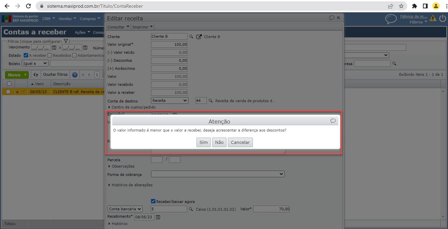Open browser extensions puzzle icon
The height and width of the screenshot is (229, 448).
[415, 6]
